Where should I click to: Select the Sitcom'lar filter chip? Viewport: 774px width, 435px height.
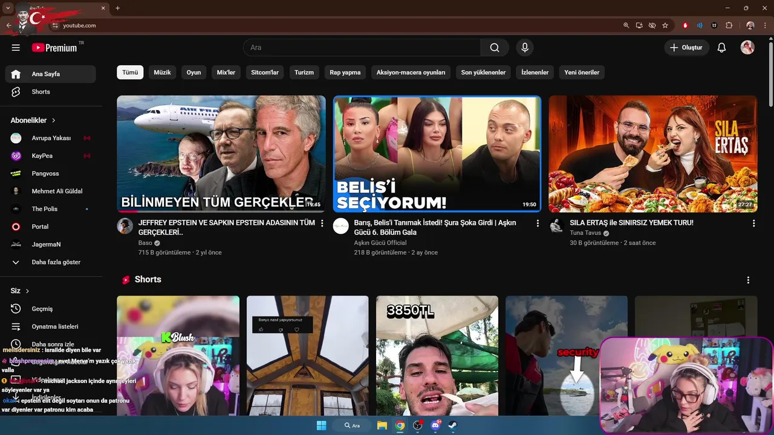(x=265, y=72)
